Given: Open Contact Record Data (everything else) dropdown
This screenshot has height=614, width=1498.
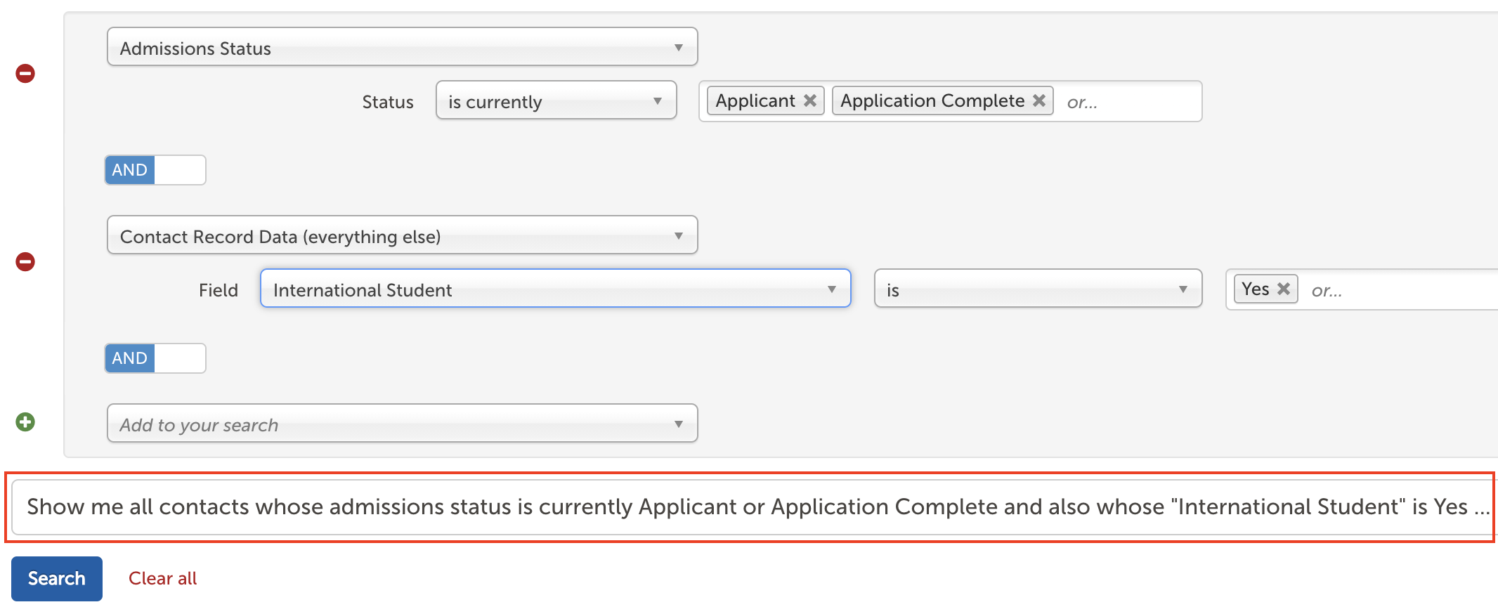Looking at the screenshot, I should tap(402, 235).
